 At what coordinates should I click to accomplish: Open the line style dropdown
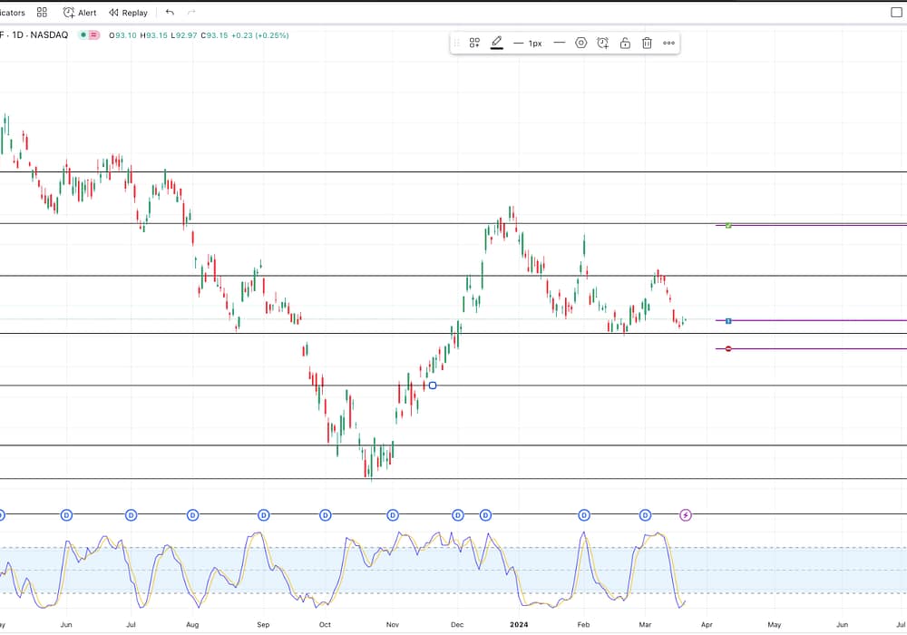pyautogui.click(x=559, y=43)
